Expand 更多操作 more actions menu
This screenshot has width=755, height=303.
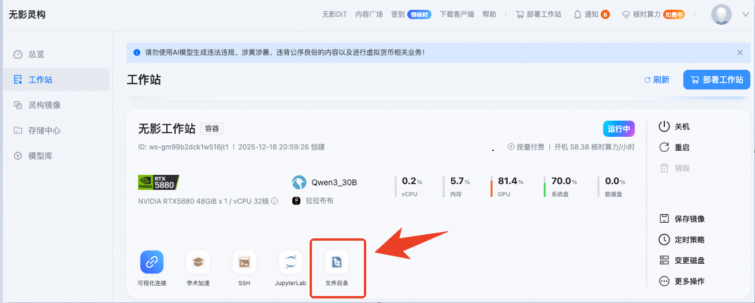click(x=664, y=281)
